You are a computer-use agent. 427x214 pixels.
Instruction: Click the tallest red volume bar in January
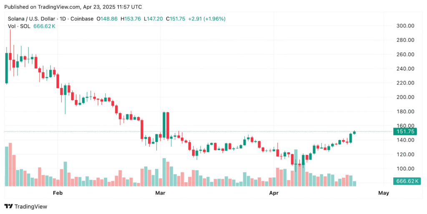(10, 164)
